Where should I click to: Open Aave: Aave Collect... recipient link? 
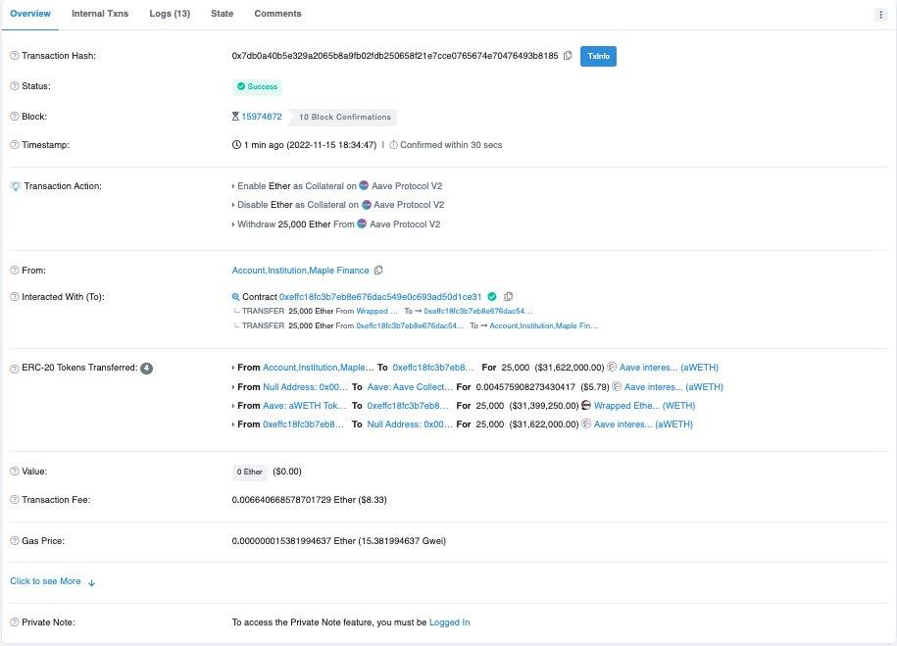[410, 387]
